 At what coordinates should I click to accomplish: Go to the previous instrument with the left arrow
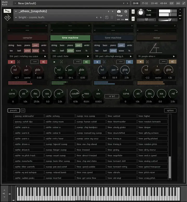point(108,11)
